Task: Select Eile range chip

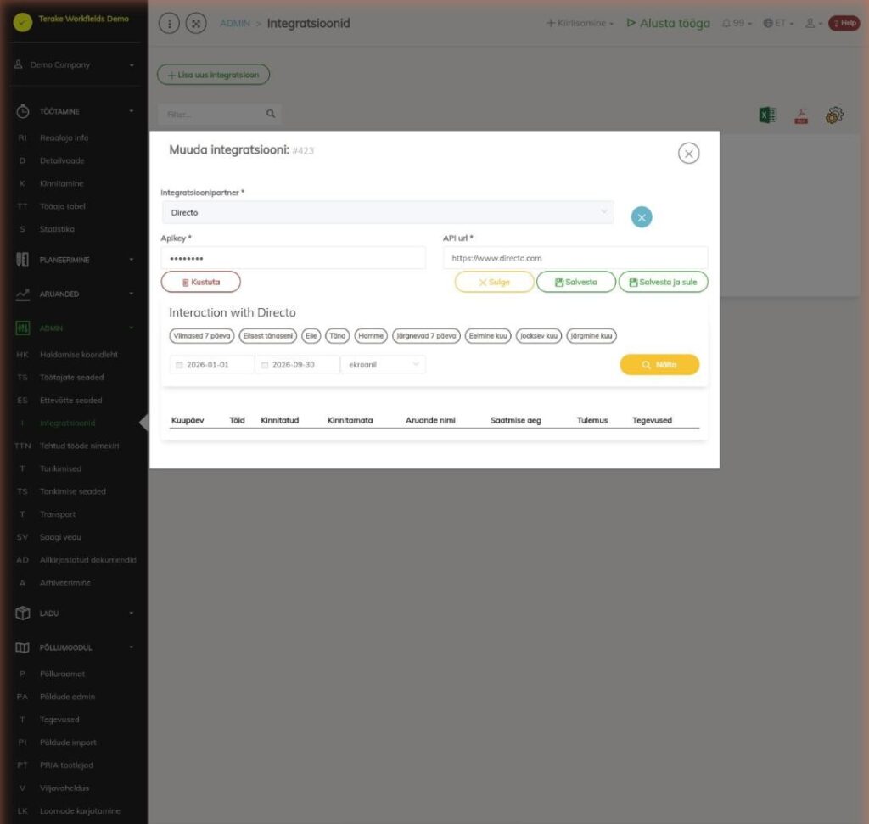Action: (311, 336)
